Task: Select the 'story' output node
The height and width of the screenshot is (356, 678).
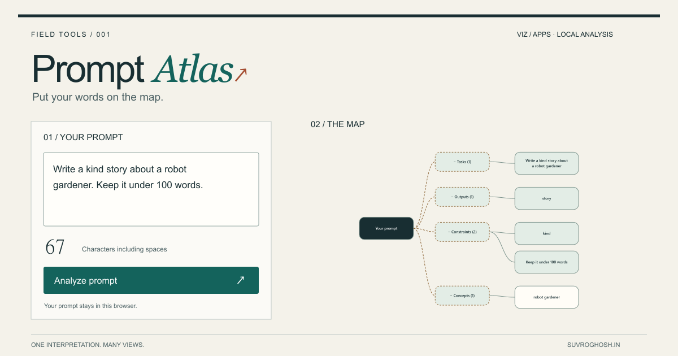Action: [546, 198]
